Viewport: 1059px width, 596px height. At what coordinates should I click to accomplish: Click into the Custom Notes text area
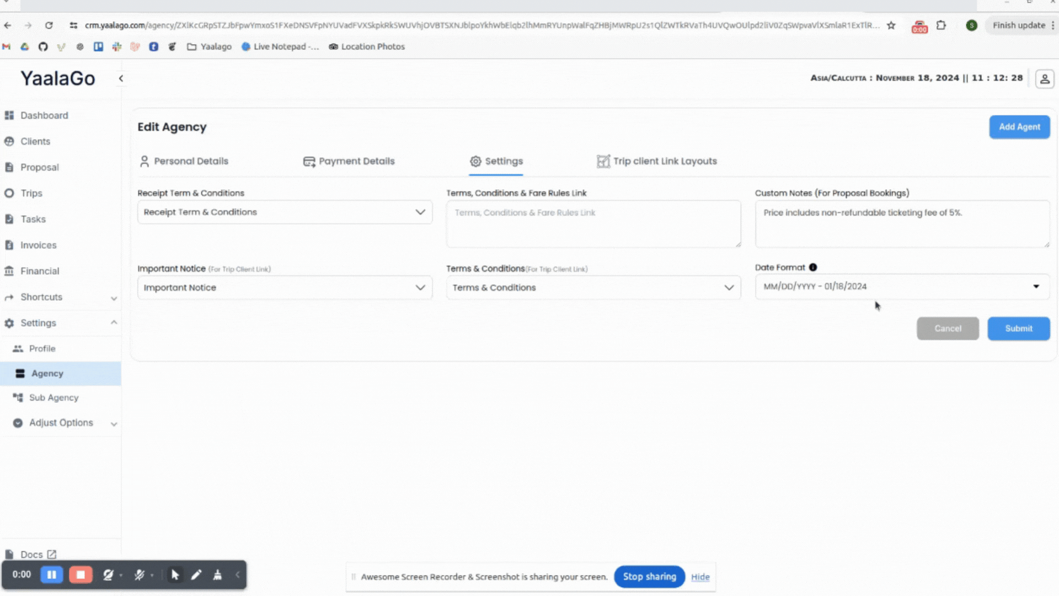902,223
